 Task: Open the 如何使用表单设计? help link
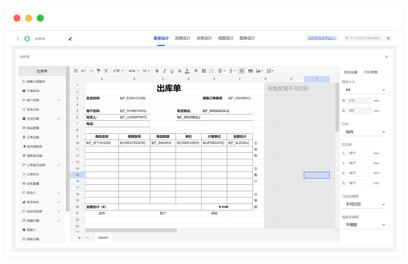point(322,38)
